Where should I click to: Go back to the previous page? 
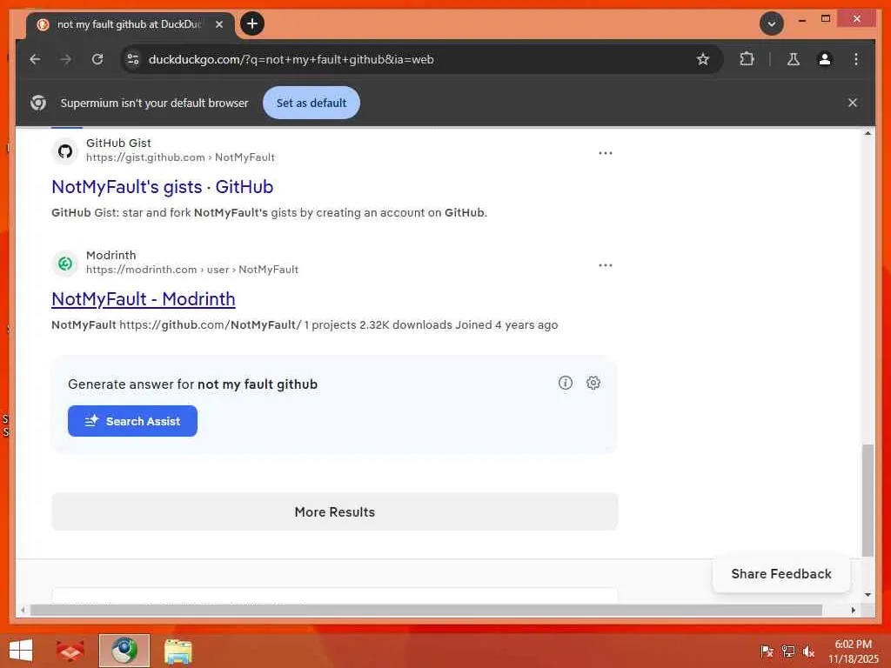coord(35,59)
